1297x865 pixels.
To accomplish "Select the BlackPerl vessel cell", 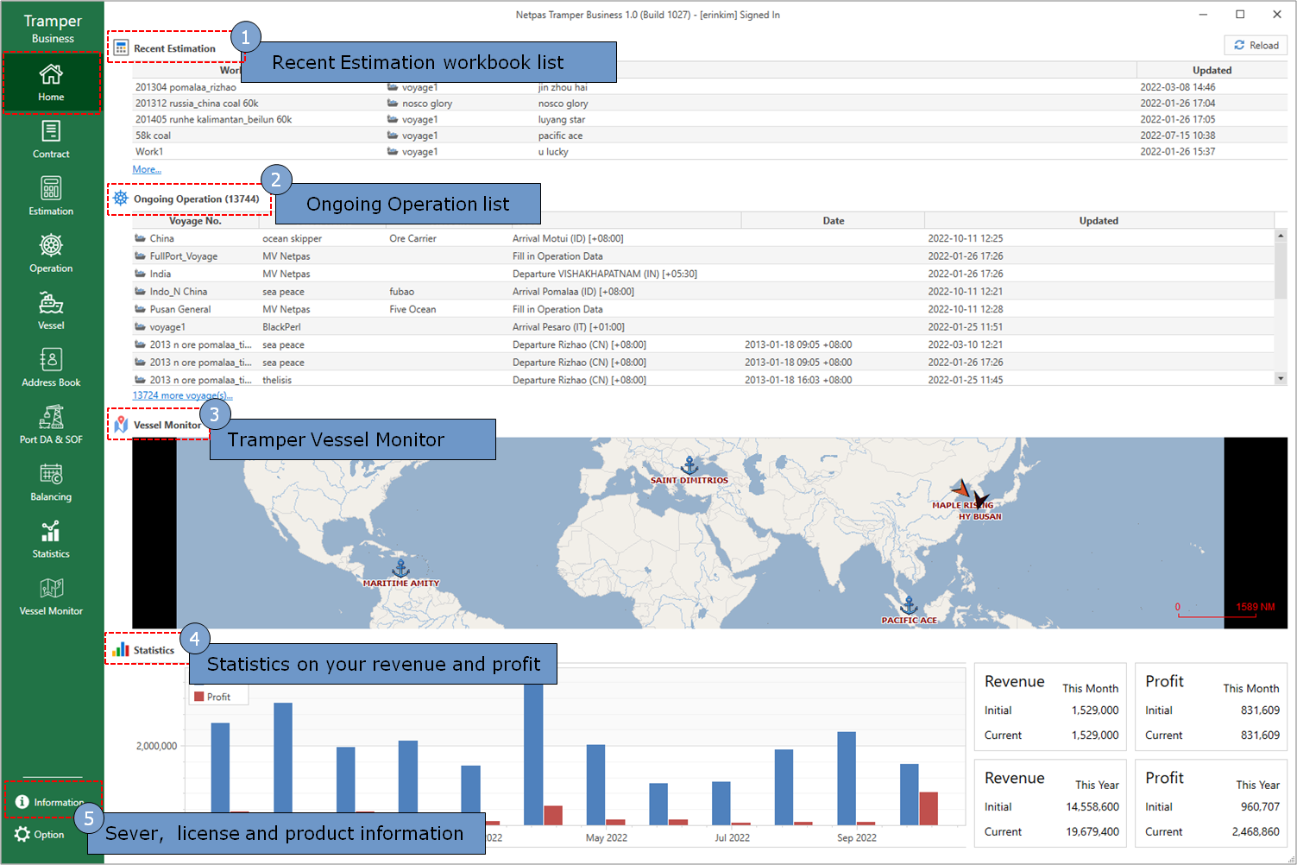I will [281, 327].
